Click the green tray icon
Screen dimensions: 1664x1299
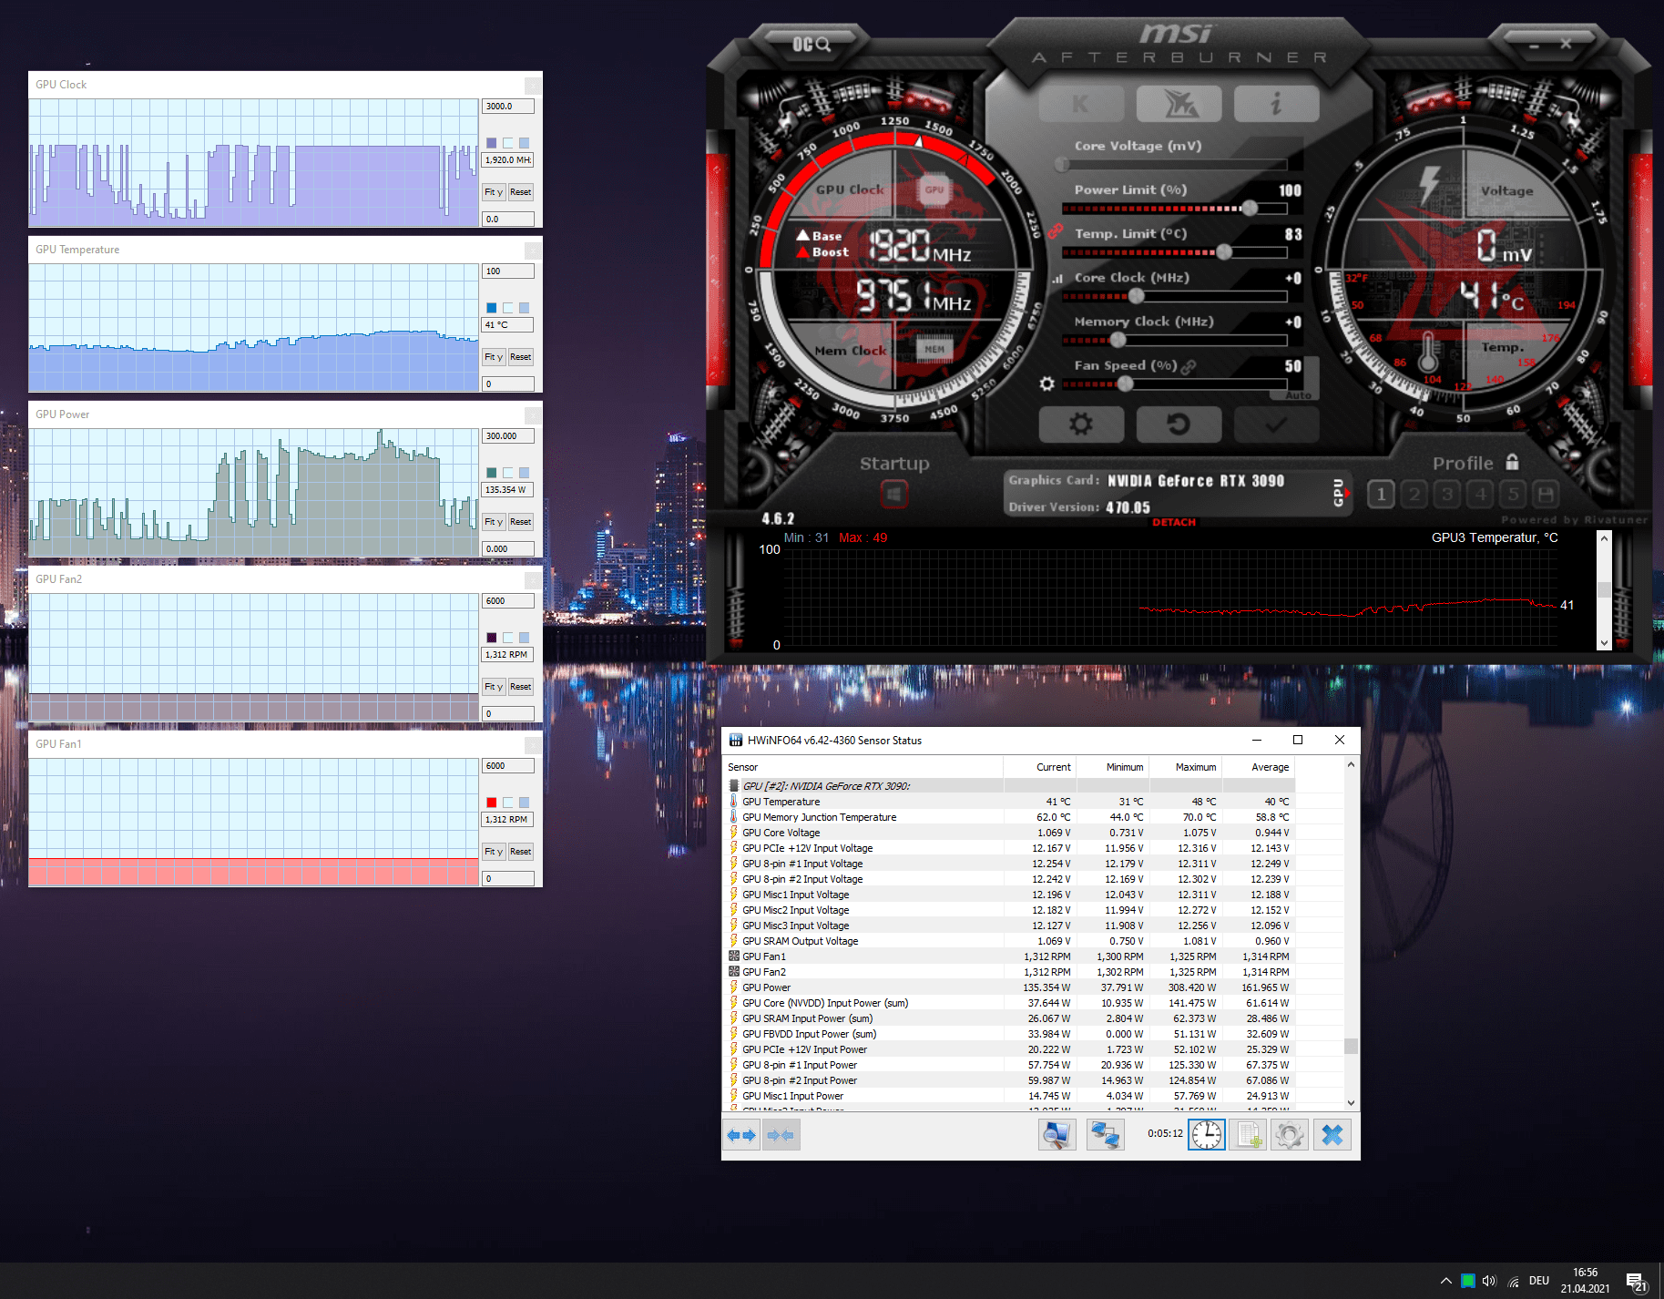[1467, 1281]
